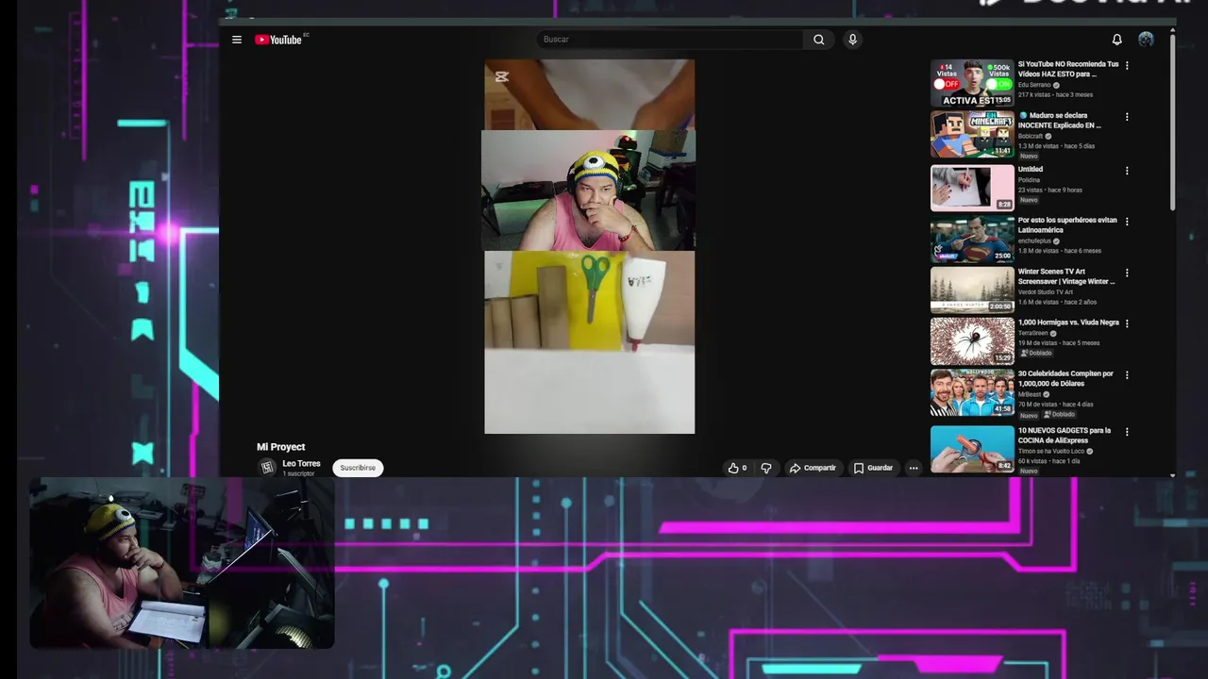
Task: Open the Leo Torres channel name
Action: coord(301,464)
